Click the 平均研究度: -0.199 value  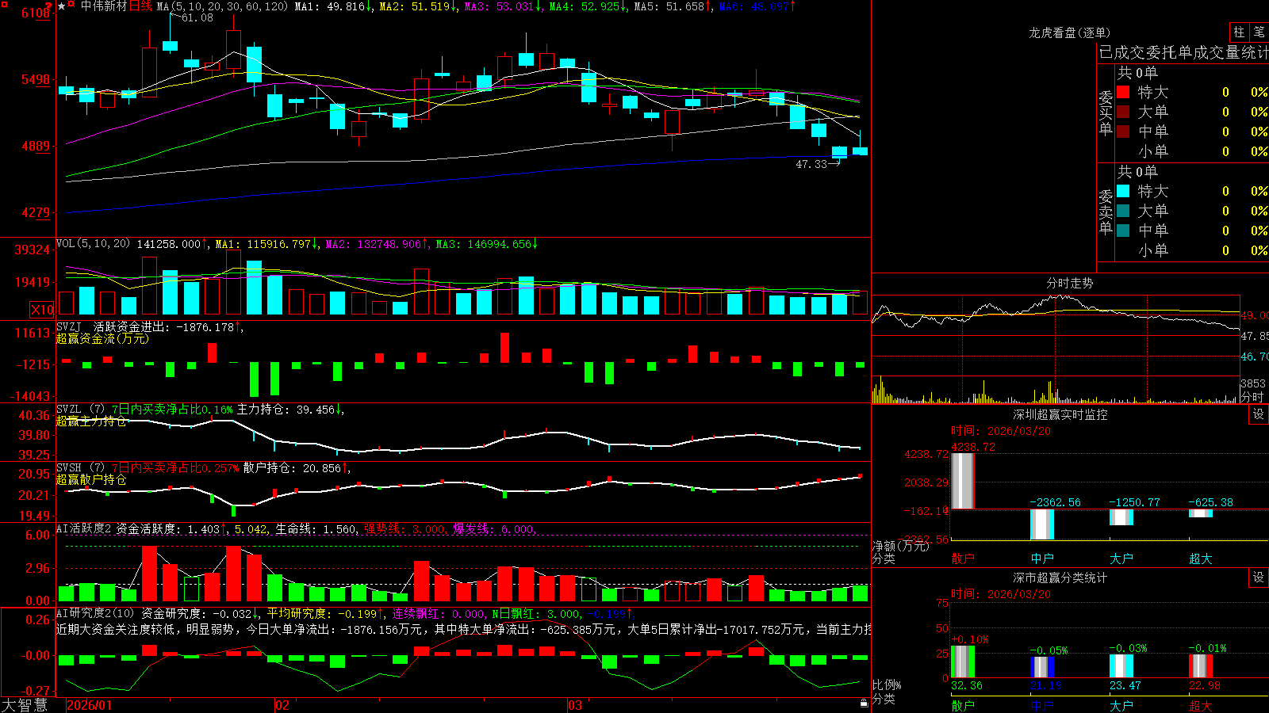pos(323,613)
